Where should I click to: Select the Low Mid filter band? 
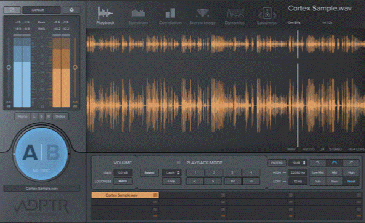[318, 172]
